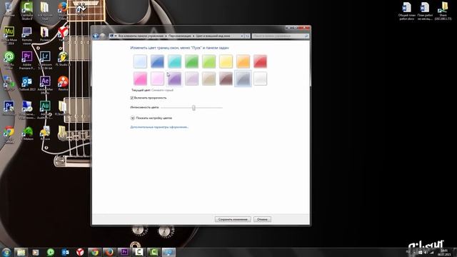Image resolution: width=457 pixels, height=257 pixels.
Task: Switch to Chrome in the taskbar
Action: coord(95,252)
